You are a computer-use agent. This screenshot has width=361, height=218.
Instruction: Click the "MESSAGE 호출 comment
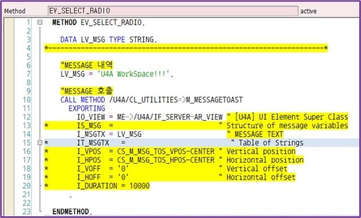coord(87,91)
